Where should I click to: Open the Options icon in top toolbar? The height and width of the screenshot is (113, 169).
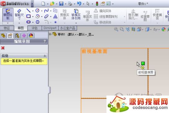tap(108, 4)
